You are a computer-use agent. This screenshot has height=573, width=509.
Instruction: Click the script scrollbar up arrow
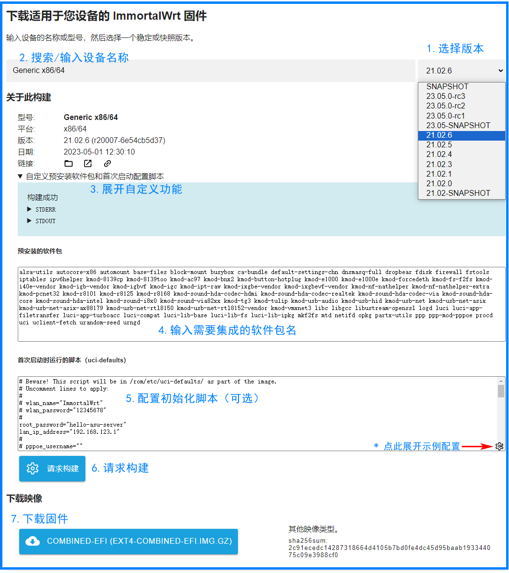[x=501, y=381]
